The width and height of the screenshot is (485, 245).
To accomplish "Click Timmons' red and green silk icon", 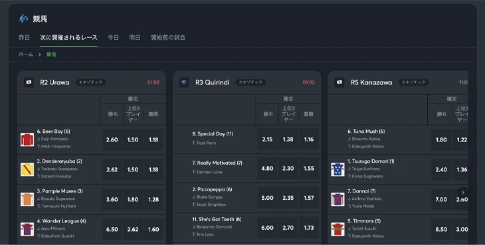I will pos(338,229).
